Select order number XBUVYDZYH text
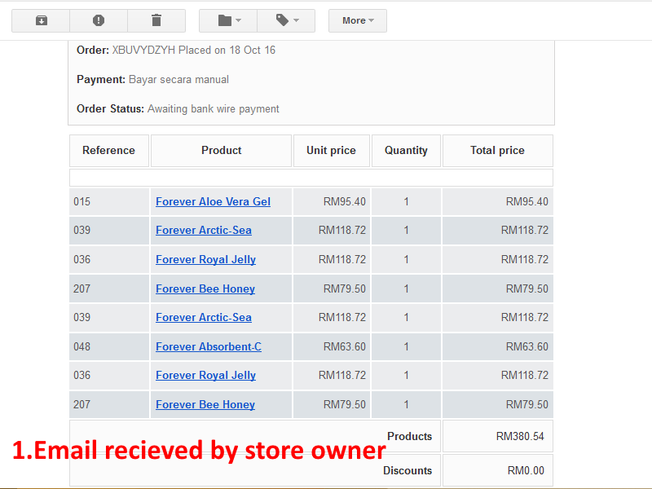 tap(143, 51)
